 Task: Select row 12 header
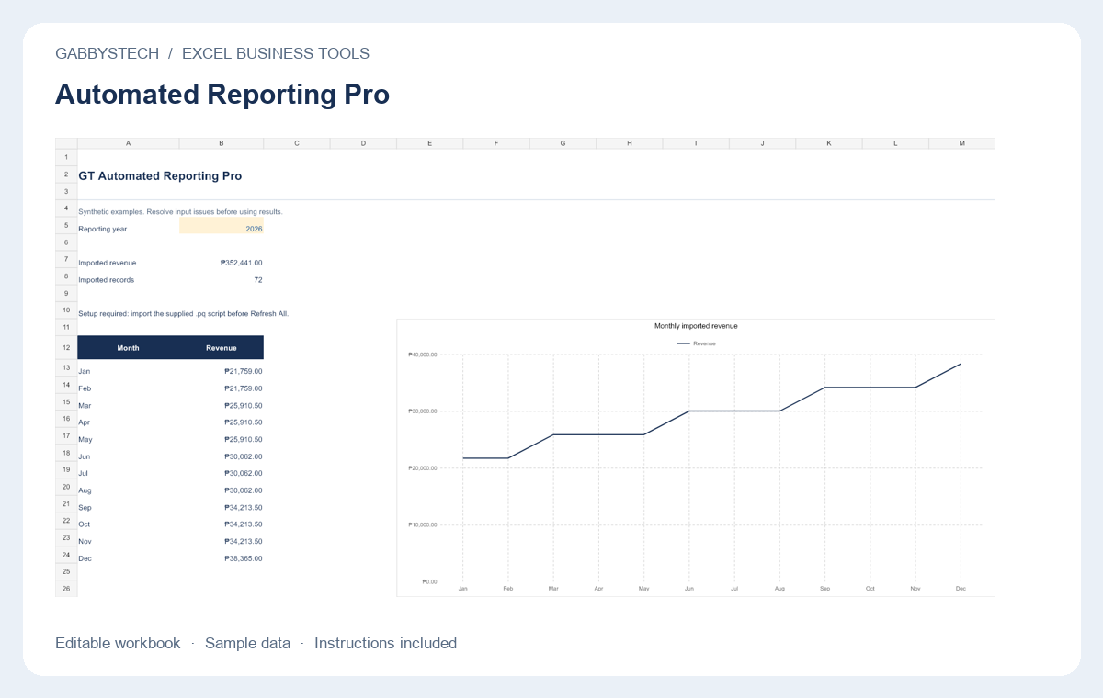coord(66,348)
